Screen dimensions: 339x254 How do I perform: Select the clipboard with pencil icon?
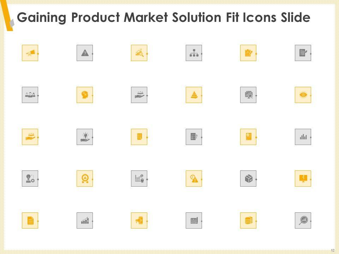248,53
